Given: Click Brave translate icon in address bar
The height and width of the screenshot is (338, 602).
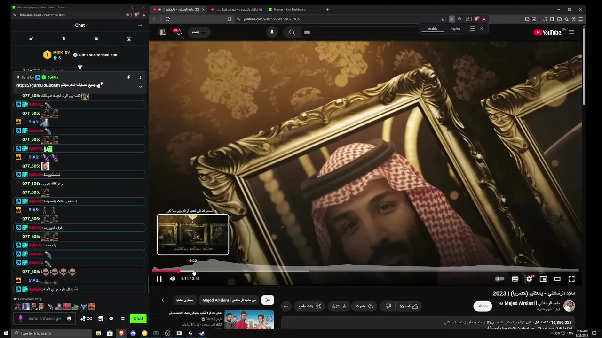Looking at the screenshot, I should tap(451, 19).
